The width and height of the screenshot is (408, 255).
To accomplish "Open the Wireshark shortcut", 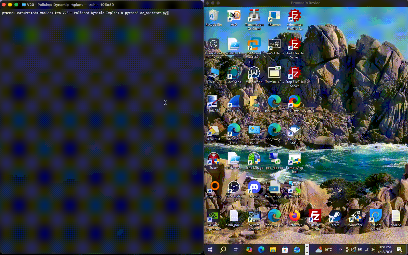I will click(x=234, y=104).
